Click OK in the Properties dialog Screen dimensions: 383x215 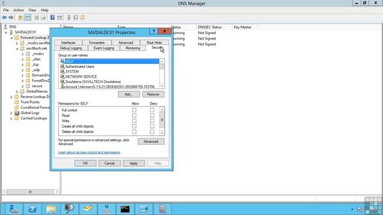pyautogui.click(x=85, y=163)
